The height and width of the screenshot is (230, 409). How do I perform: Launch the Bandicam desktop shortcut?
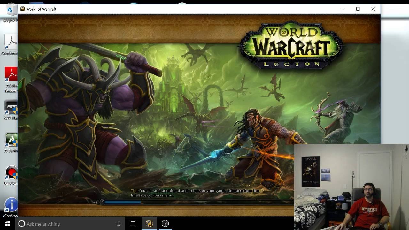(11, 176)
